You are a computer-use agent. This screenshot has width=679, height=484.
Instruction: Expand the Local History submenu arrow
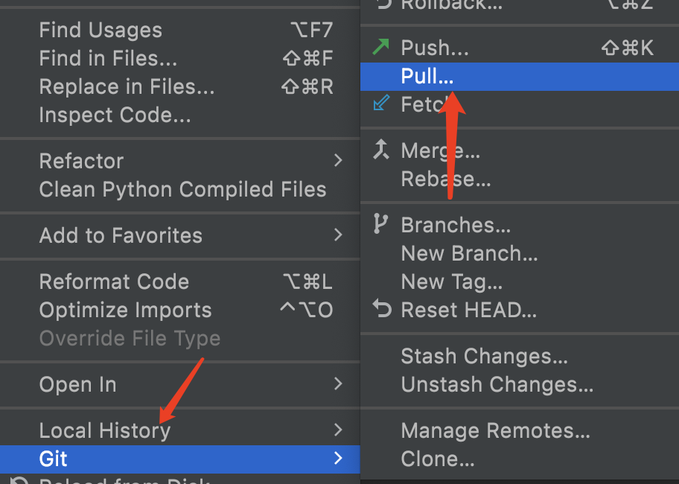click(x=338, y=430)
